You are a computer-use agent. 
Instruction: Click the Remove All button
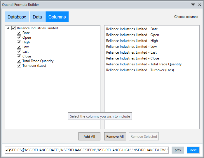tap(115, 136)
